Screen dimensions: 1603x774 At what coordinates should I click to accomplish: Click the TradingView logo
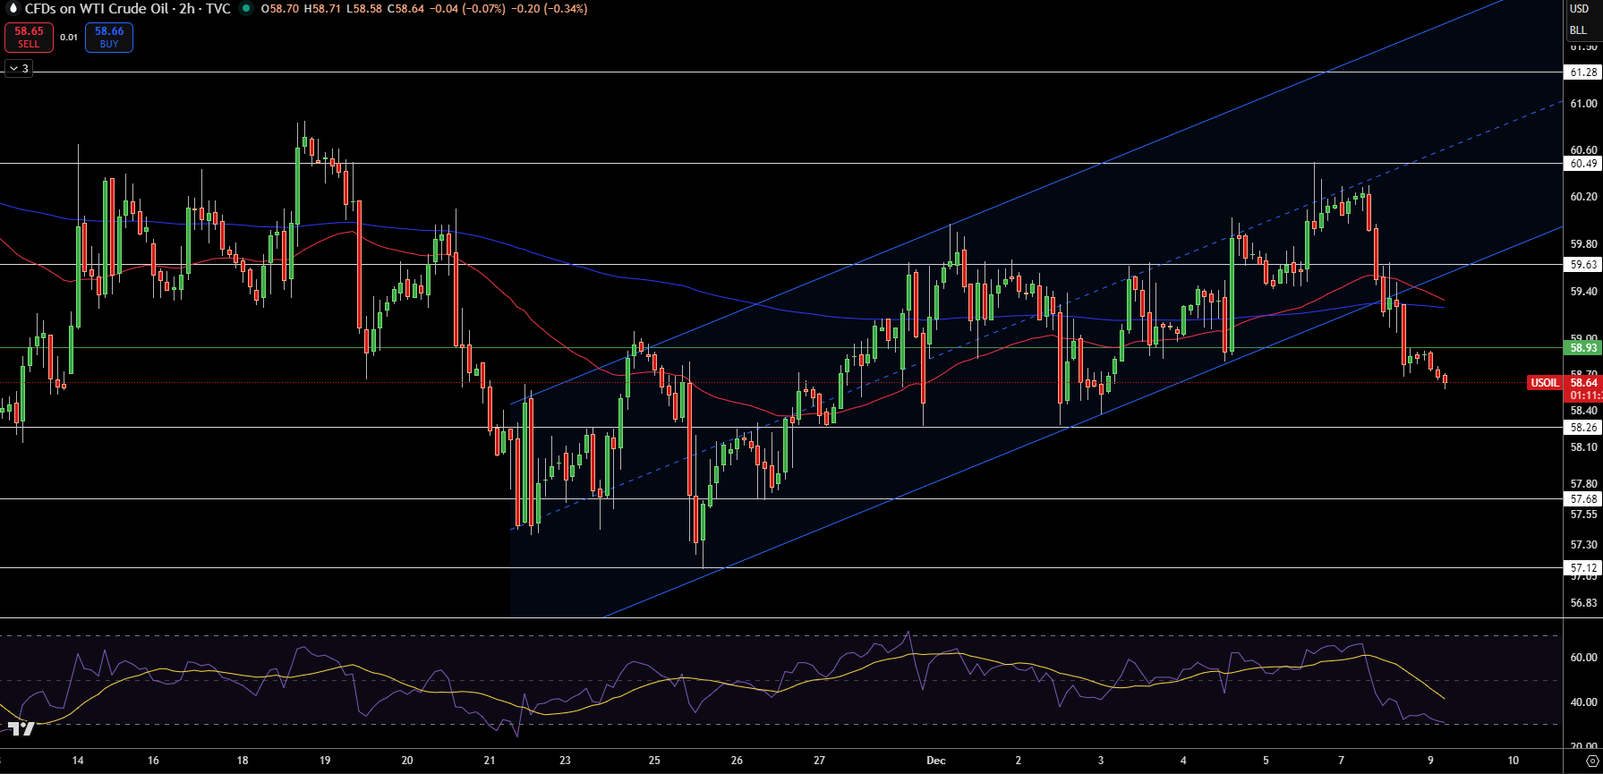(21, 729)
